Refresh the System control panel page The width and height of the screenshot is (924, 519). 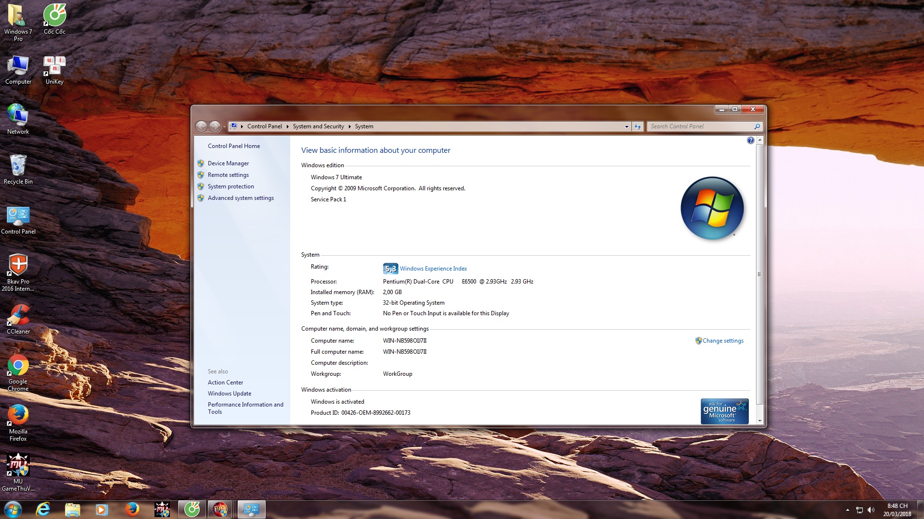point(638,126)
